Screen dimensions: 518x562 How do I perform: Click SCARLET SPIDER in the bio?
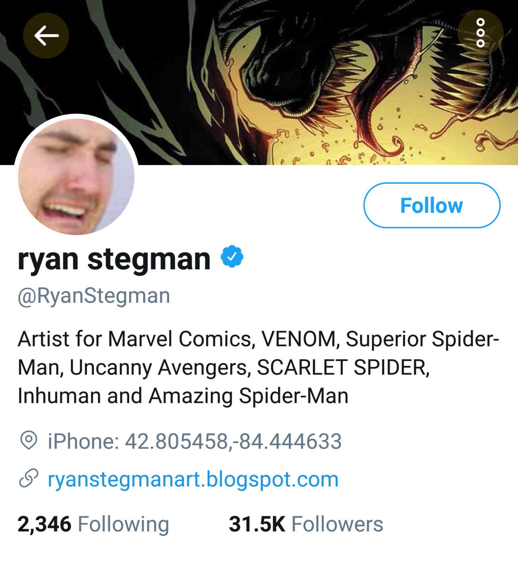pos(342,367)
